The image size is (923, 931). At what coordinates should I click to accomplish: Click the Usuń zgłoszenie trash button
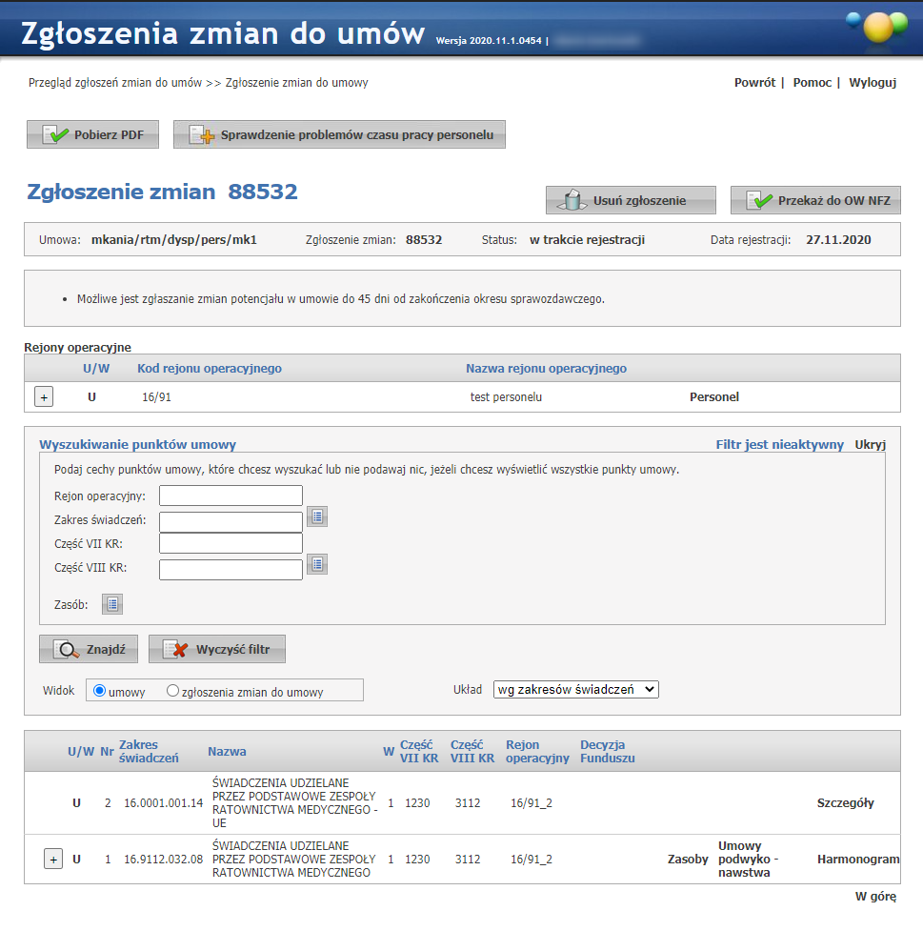630,201
